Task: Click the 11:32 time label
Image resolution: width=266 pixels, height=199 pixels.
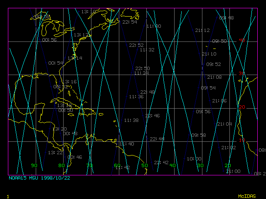Action: click(147, 50)
